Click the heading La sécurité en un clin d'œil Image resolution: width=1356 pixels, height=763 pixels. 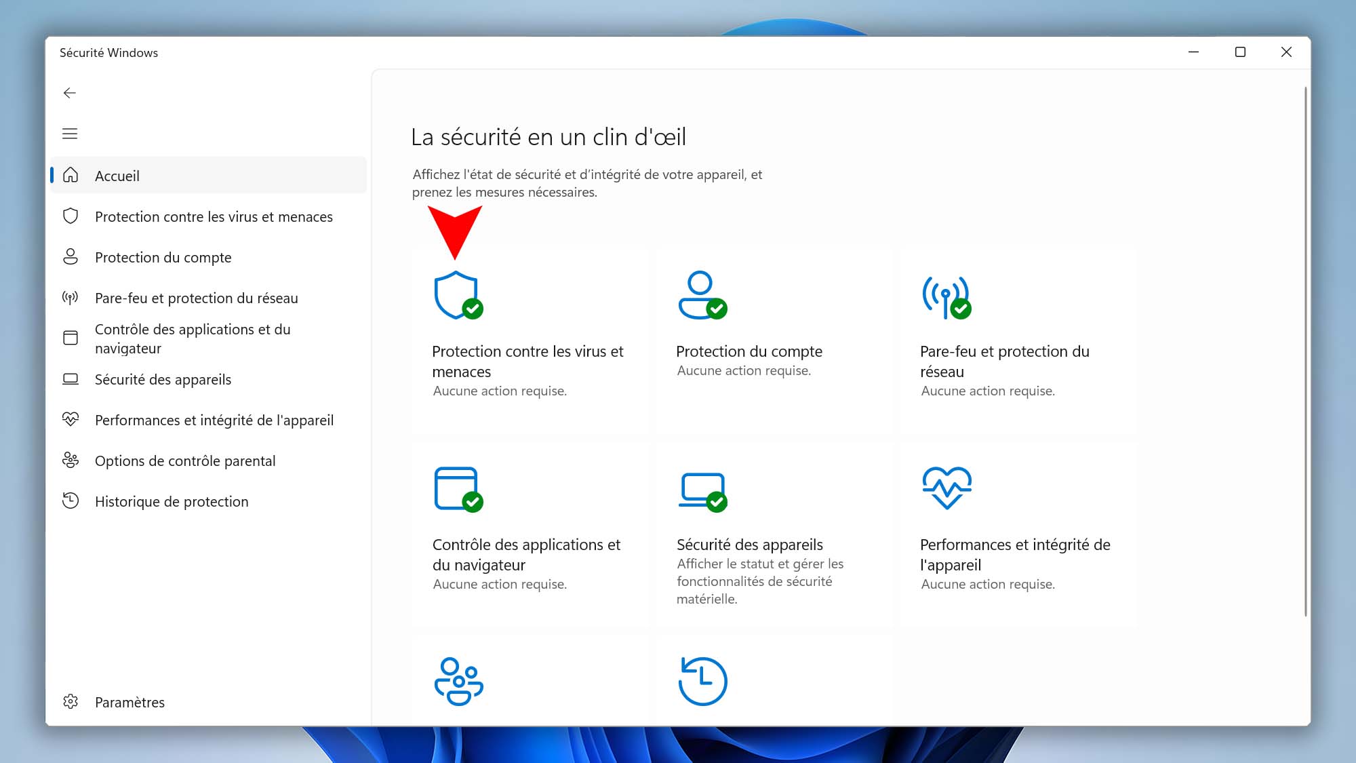tap(549, 137)
